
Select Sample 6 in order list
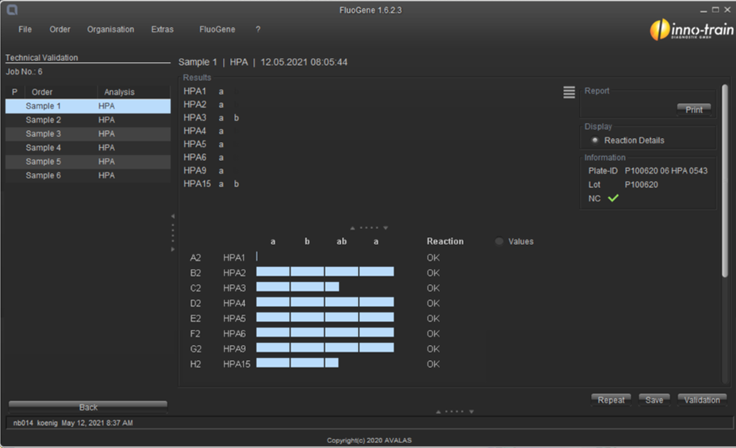[88, 175]
